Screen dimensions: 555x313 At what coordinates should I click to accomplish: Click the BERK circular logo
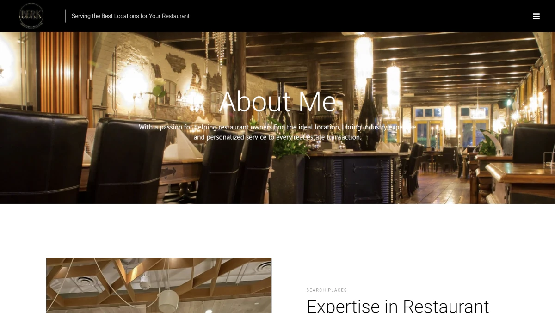click(31, 16)
